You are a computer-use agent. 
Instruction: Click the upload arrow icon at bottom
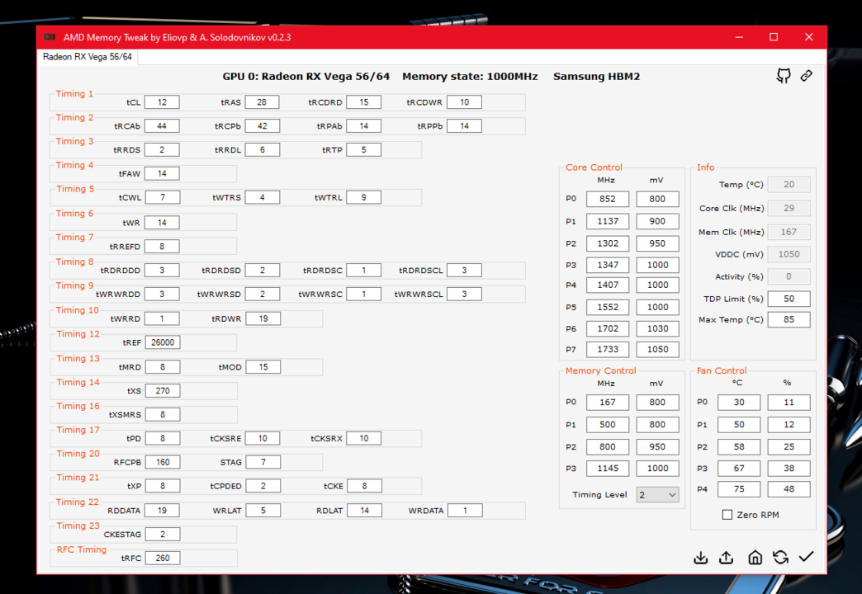tap(727, 557)
